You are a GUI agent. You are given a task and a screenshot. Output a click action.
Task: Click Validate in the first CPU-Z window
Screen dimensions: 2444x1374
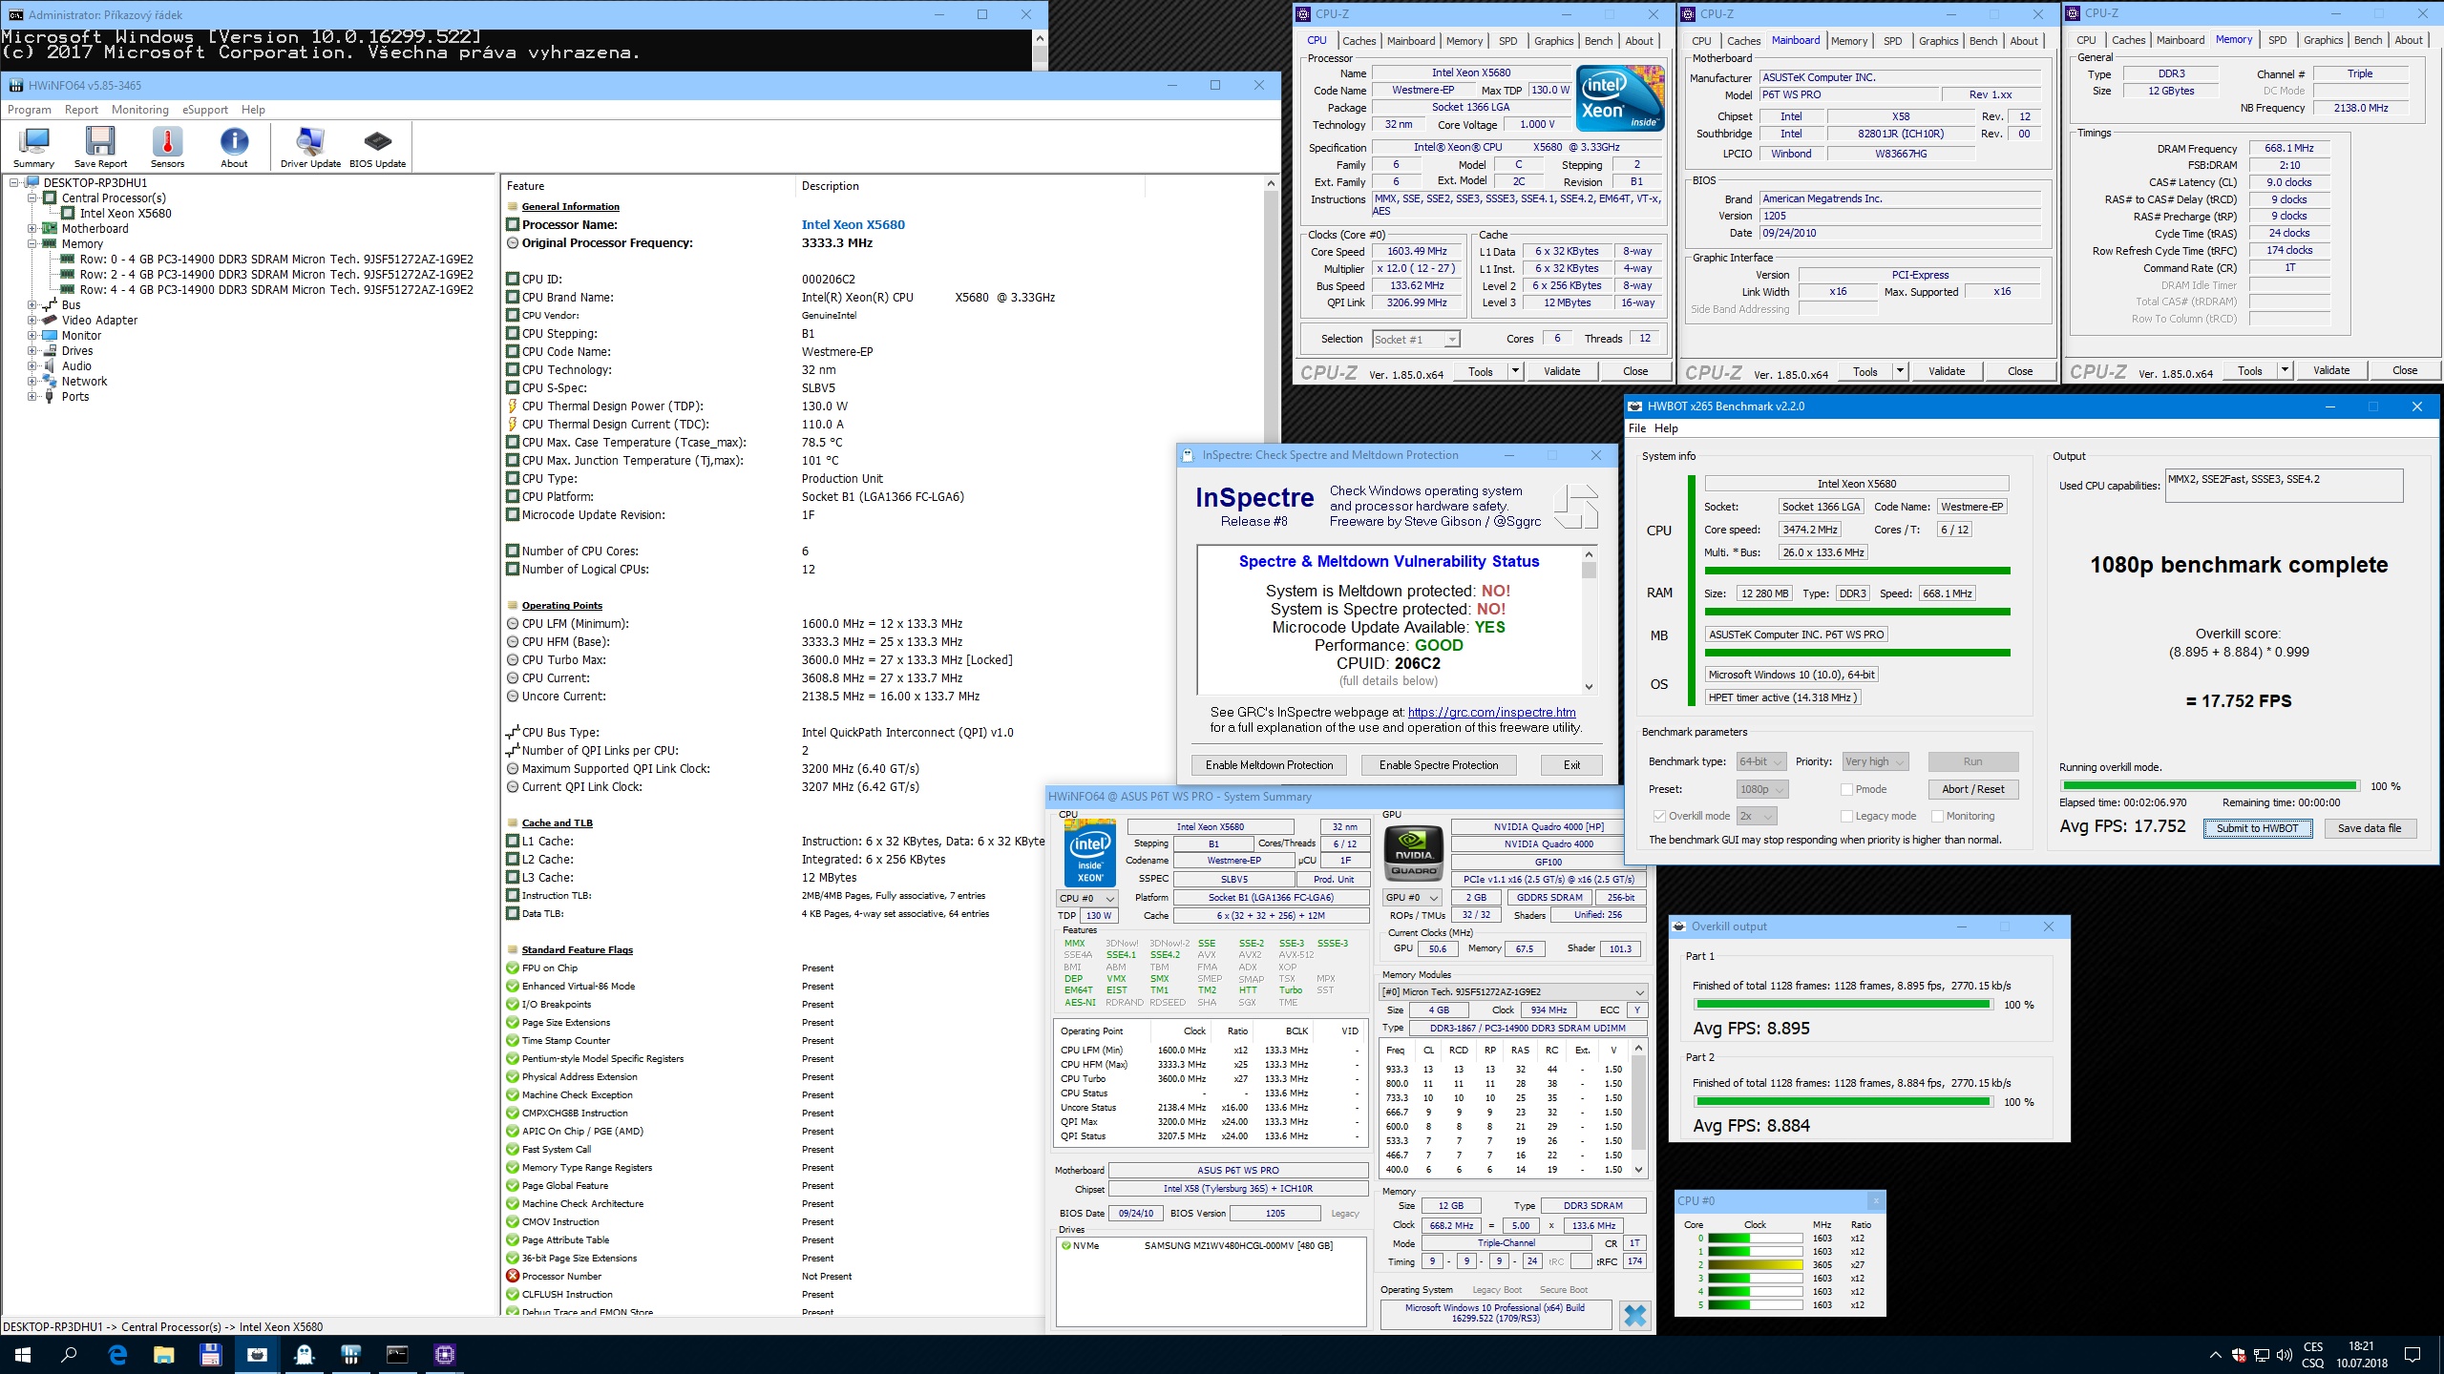click(1562, 371)
